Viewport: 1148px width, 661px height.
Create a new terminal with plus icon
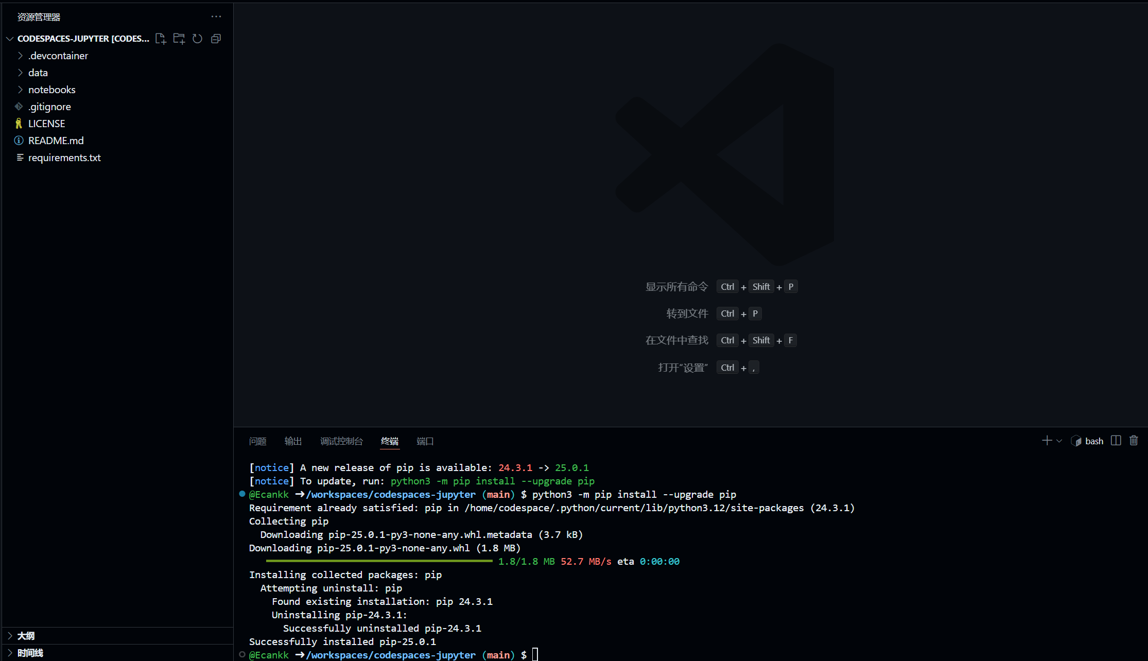[1047, 441]
